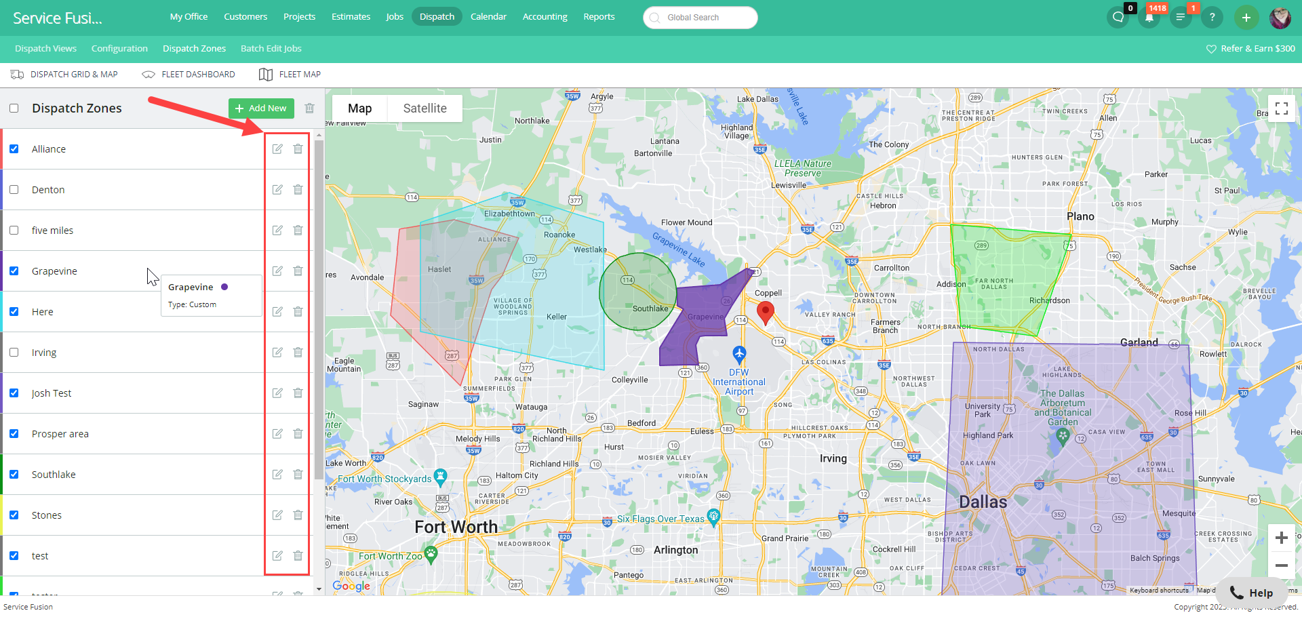Edit the test zone
The image size is (1302, 617).
pos(277,556)
